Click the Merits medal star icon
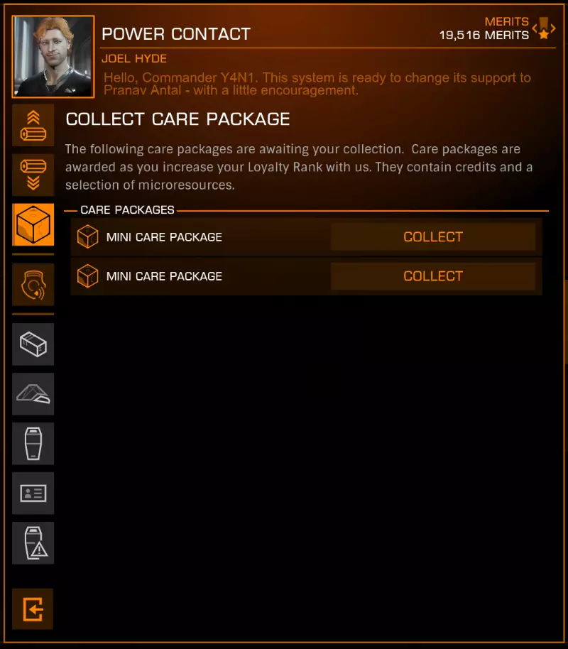Viewport: 568px width, 649px height. click(x=544, y=28)
